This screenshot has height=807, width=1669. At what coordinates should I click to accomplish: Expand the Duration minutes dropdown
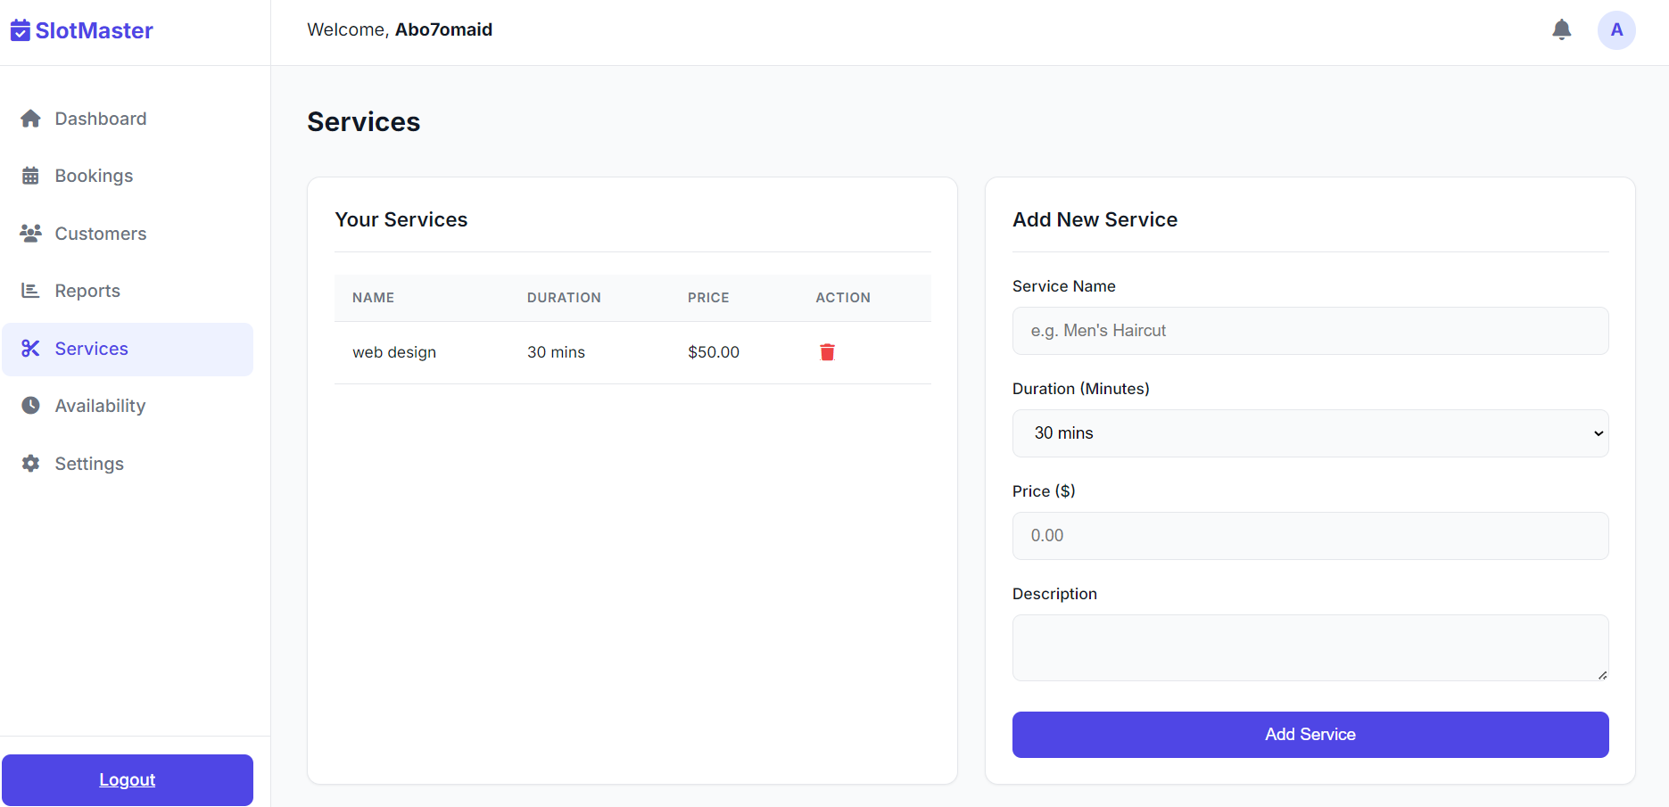coord(1310,433)
